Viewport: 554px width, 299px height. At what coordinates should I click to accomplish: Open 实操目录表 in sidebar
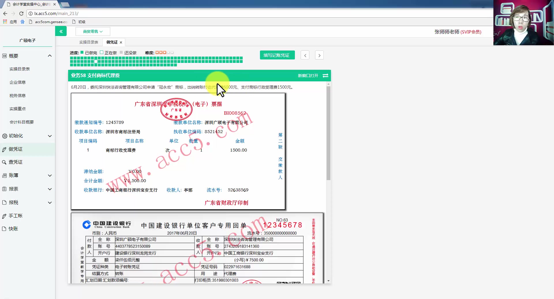coord(20,69)
